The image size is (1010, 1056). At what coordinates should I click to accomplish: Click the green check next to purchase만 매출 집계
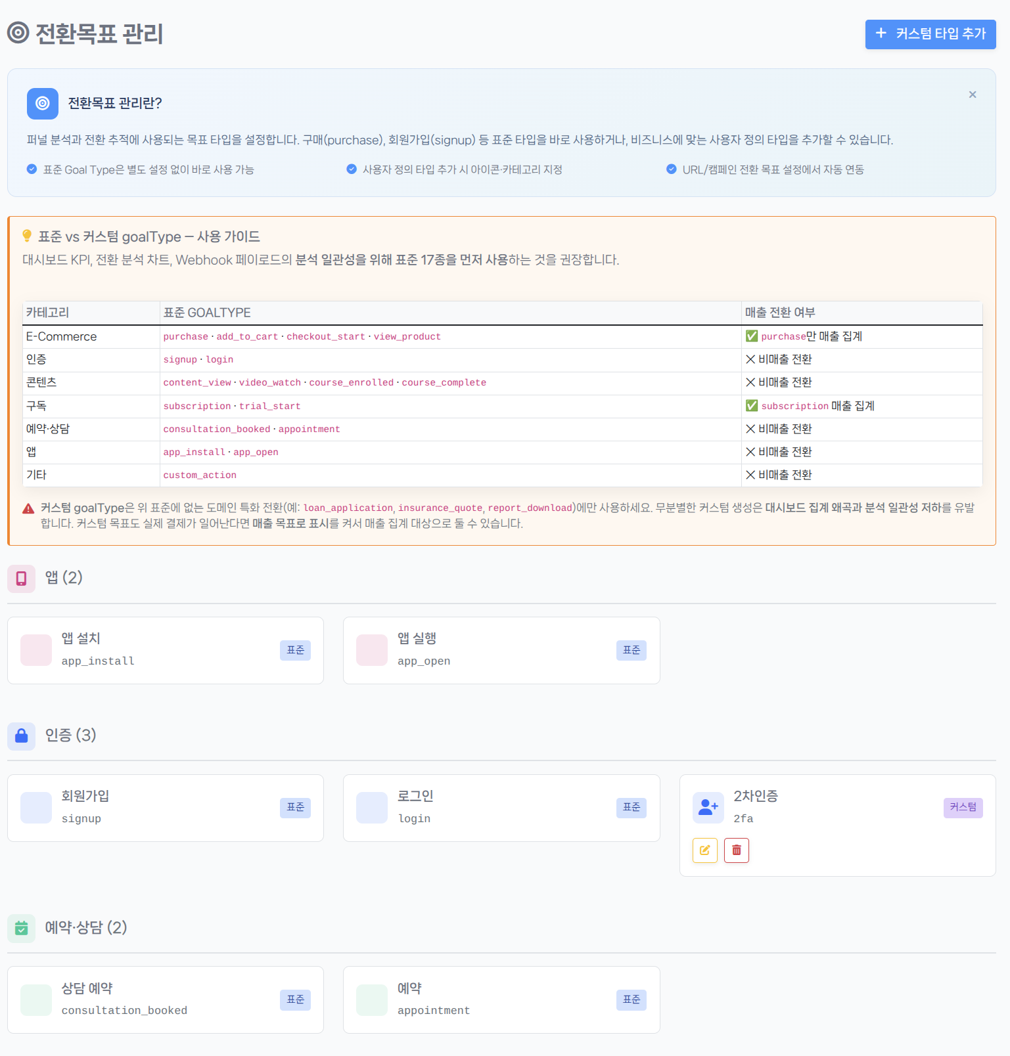tap(752, 336)
